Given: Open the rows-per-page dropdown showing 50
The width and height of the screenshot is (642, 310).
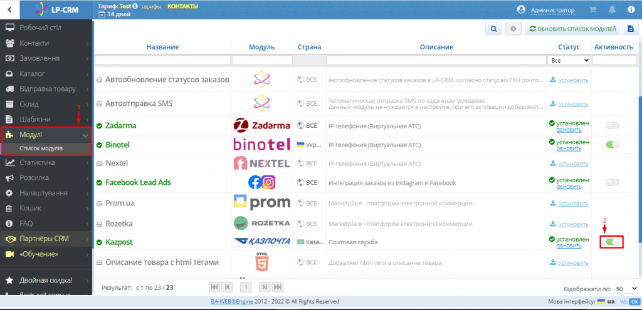Looking at the screenshot, I should pos(626,289).
